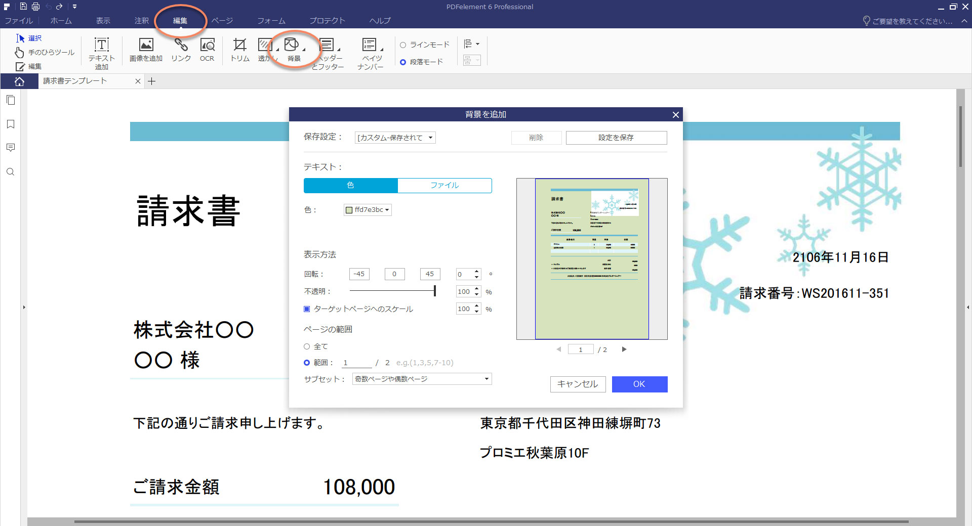Switch to ファイル source toggle
This screenshot has height=526, width=972.
pos(444,185)
